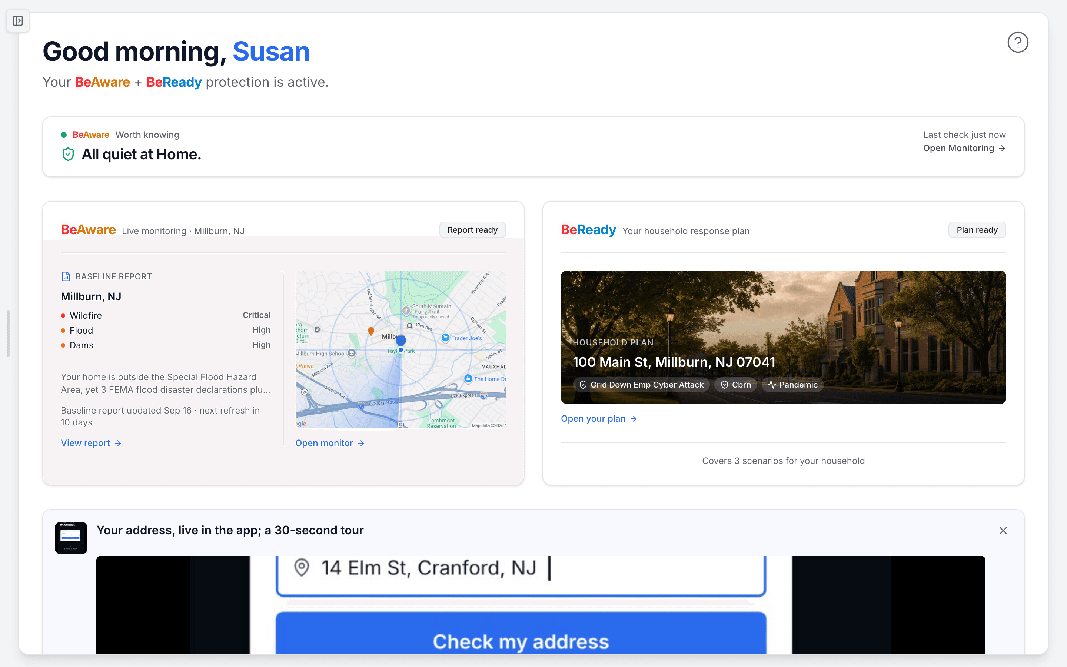
Task: Click 'Last check just now' text
Action: tap(964, 135)
